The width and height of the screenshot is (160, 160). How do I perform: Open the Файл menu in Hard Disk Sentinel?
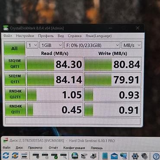(6, 148)
